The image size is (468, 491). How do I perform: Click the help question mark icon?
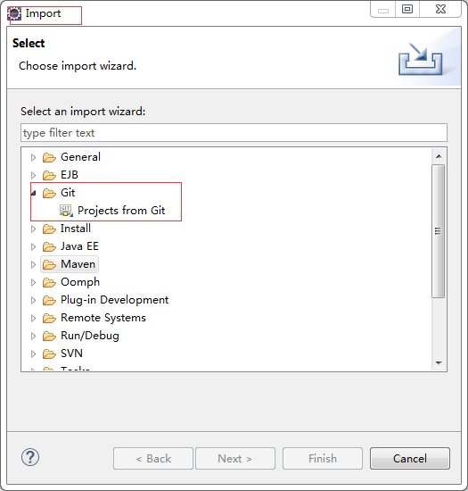click(x=30, y=457)
